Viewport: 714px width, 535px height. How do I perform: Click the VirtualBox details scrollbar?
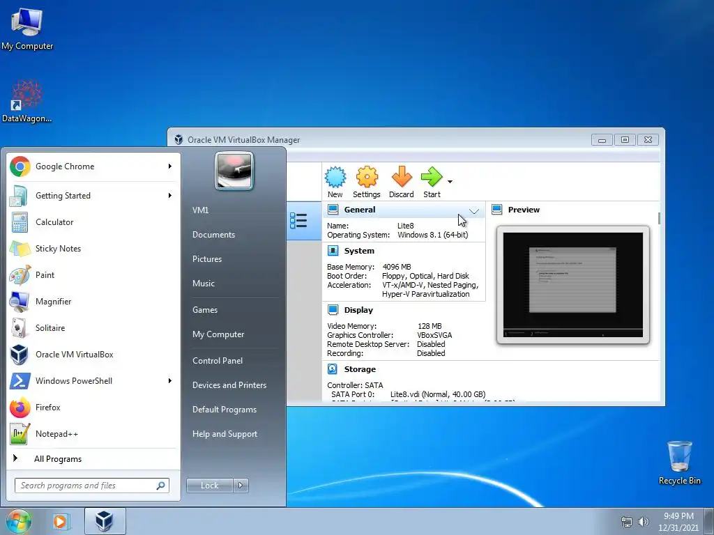(x=659, y=219)
